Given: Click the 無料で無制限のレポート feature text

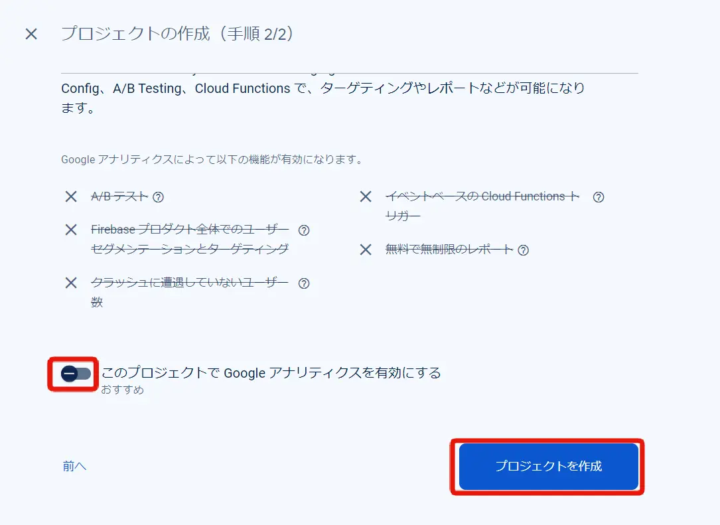Looking at the screenshot, I should pos(449,250).
